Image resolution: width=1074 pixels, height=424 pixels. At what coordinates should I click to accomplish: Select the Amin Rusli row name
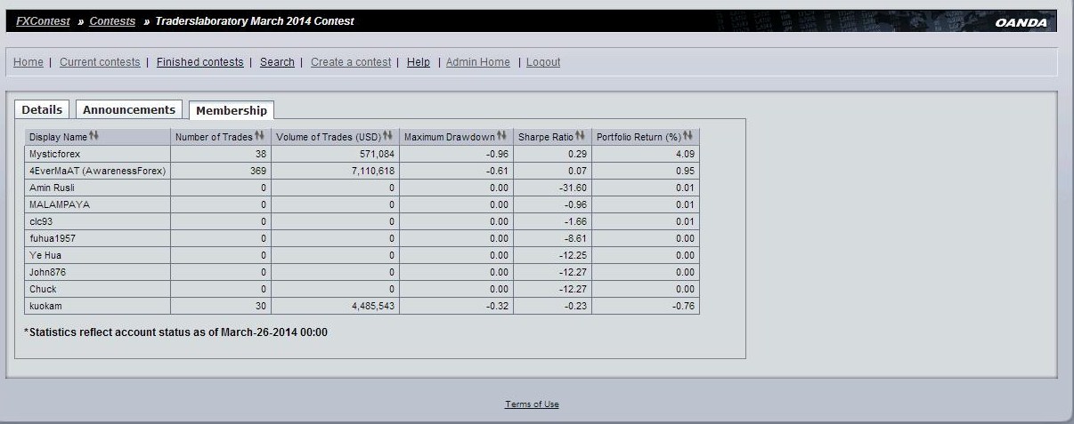pos(52,188)
